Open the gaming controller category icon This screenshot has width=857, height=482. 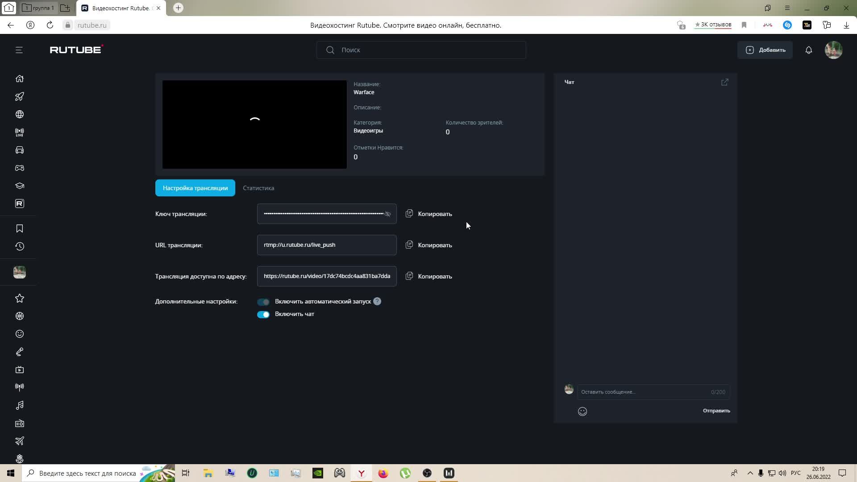(19, 168)
